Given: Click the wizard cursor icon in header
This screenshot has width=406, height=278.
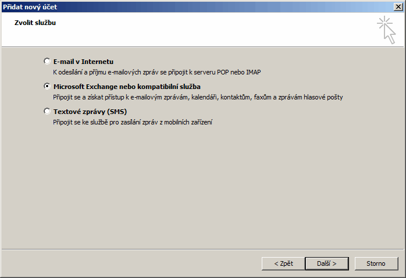Looking at the screenshot, I should 386,30.
